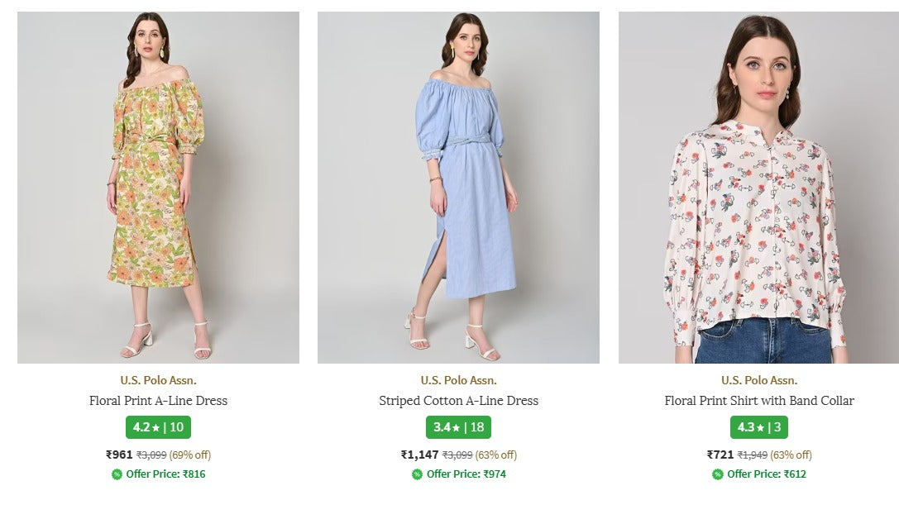Open the floral print shirt product image
This screenshot has height=519, width=899.
pos(758,188)
